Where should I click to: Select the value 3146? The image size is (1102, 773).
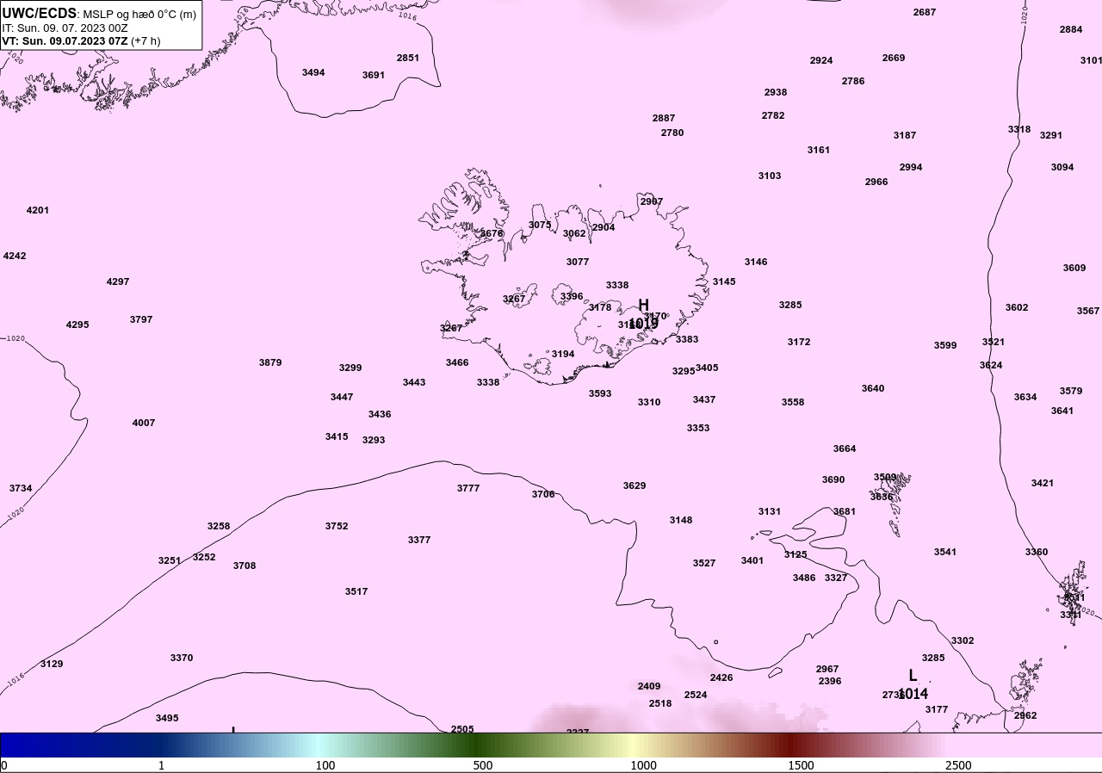(756, 262)
